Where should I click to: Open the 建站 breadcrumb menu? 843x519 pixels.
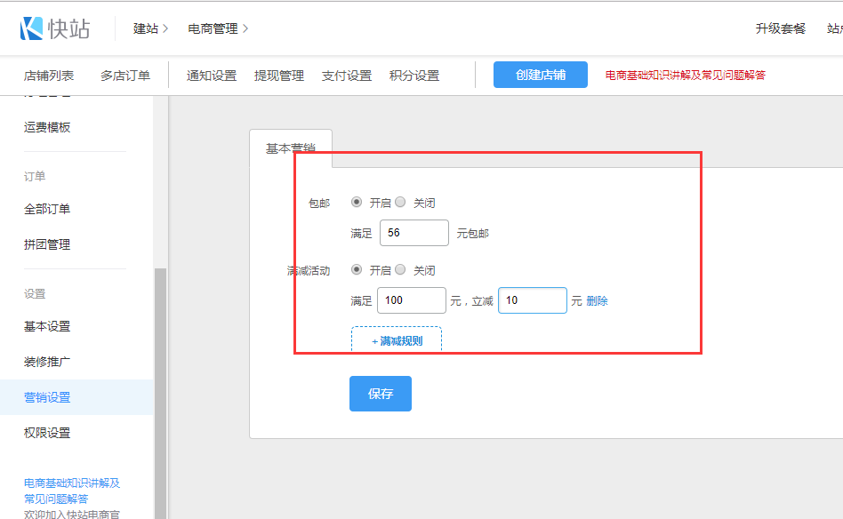[150, 28]
